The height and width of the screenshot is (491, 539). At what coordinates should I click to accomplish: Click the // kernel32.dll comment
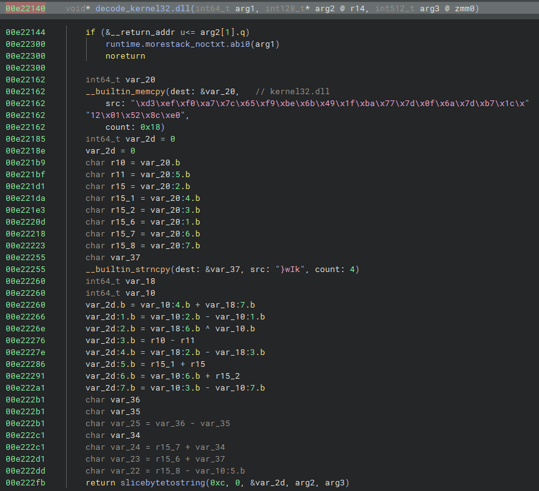(x=293, y=92)
